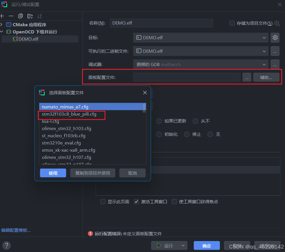Add a new configuration with plus icon

[2, 16]
